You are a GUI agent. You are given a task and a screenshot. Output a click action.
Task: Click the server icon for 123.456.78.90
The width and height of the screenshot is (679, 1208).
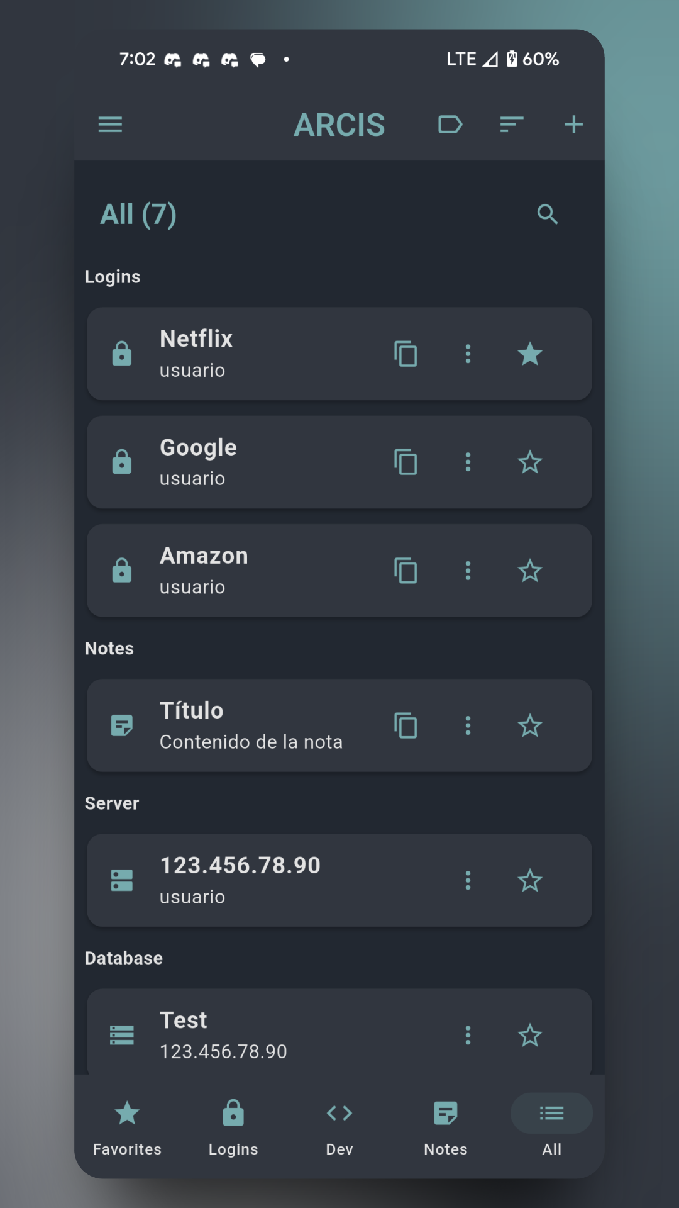[122, 880]
